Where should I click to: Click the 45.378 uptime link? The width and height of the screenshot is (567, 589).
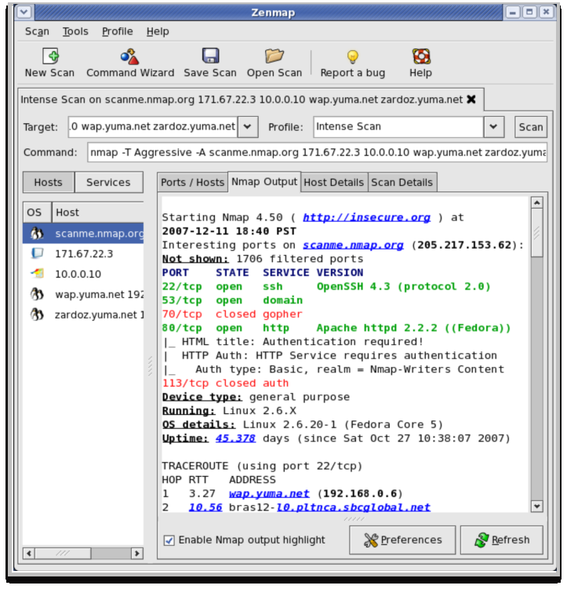click(x=235, y=438)
